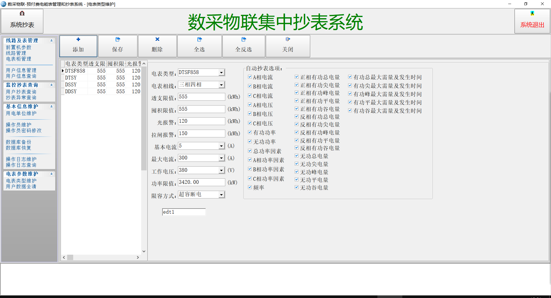This screenshot has height=298, width=551.
Task: Open 前置机参数 in sidebar
Action: pos(19,47)
